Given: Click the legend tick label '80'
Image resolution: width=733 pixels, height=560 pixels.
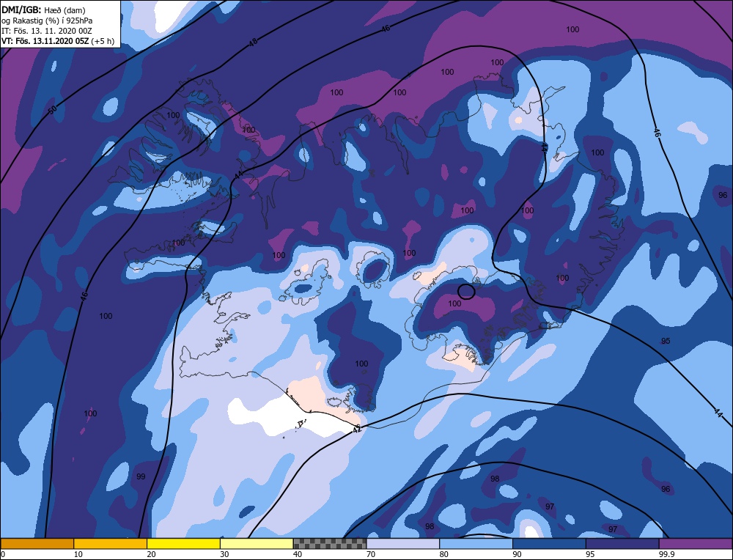Looking at the screenshot, I should [x=444, y=554].
